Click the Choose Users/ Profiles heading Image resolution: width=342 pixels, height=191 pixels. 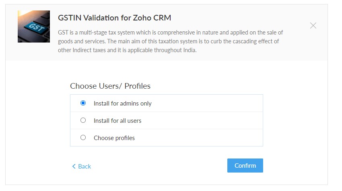110,86
